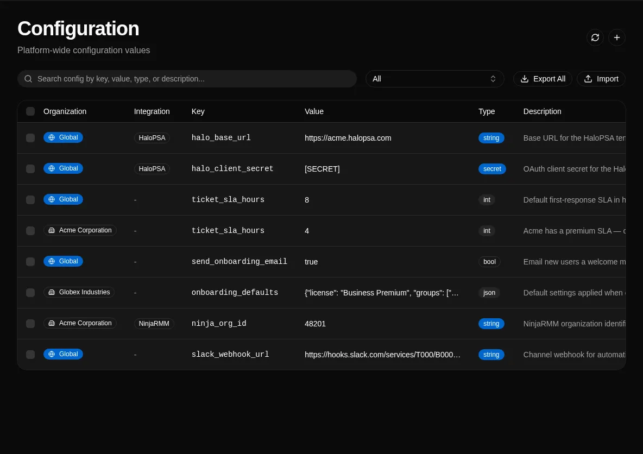
Task: Click the plus icon to add config
Action: coord(617,37)
